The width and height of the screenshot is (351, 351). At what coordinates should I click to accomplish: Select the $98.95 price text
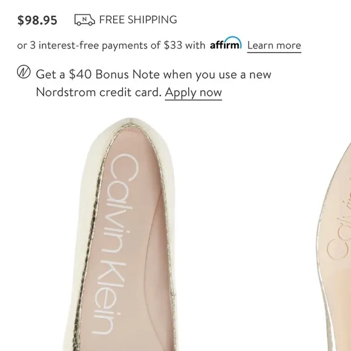pos(38,20)
